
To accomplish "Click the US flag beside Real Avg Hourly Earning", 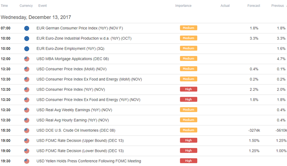I will [x=27, y=120].
